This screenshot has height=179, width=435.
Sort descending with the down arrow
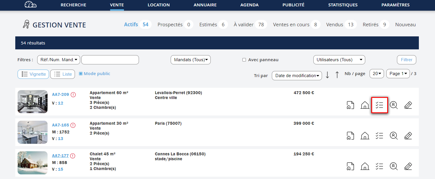[327, 75]
